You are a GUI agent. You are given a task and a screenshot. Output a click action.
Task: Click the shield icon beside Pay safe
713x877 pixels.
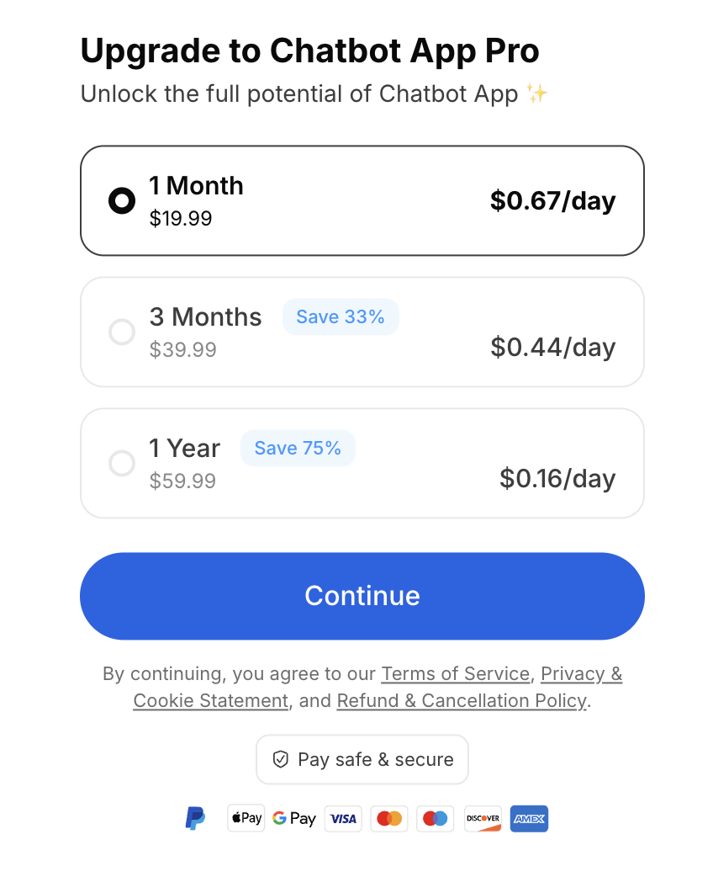281,759
